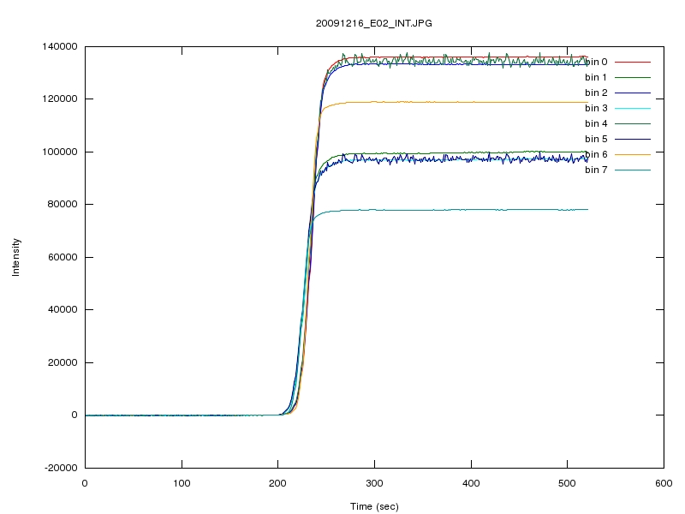Select the orange bin 6 legend line sample
Viewport: 685px width, 514px height.
[633, 154]
